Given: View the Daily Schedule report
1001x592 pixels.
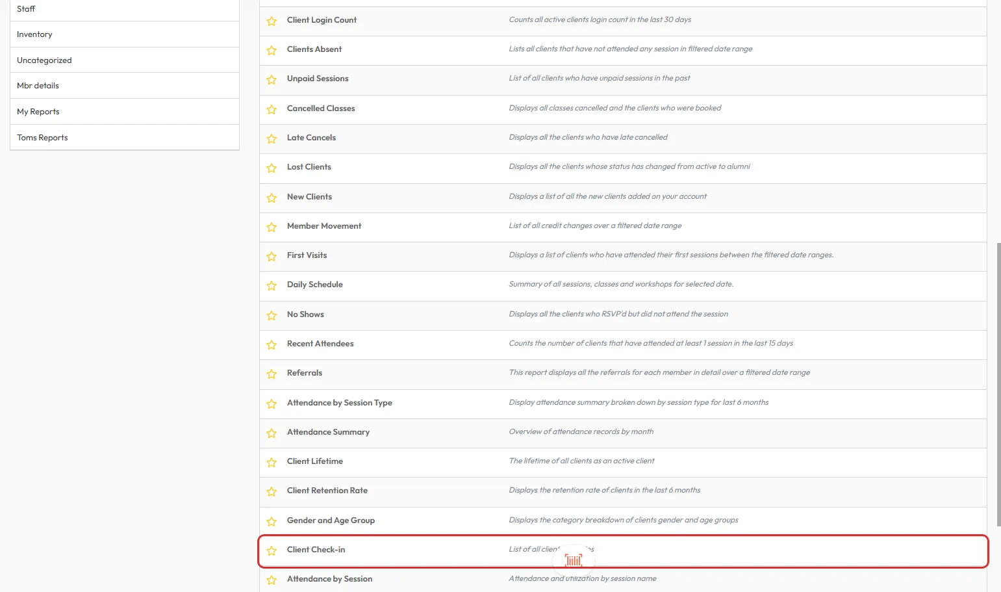Looking at the screenshot, I should pos(314,285).
